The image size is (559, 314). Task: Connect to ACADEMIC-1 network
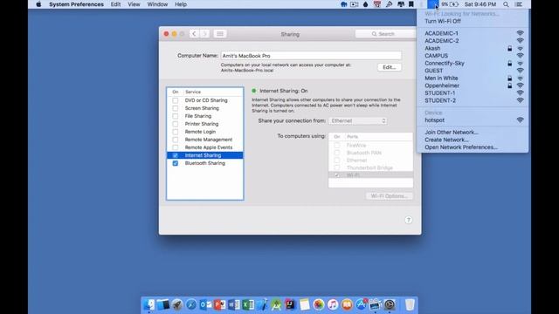click(473, 33)
